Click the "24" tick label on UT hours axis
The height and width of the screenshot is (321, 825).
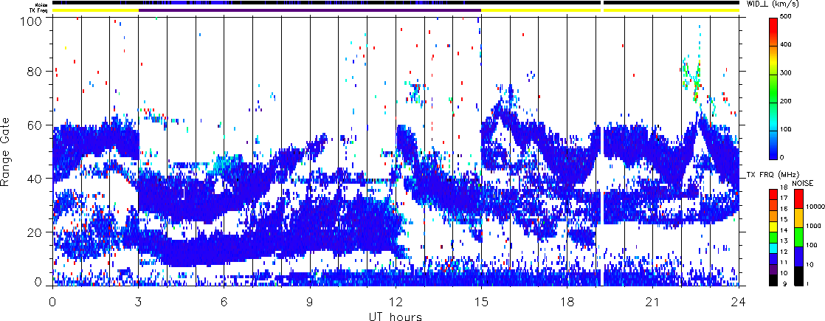pyautogui.click(x=739, y=302)
